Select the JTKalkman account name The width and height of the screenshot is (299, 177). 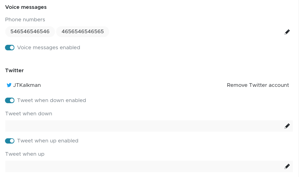(27, 85)
